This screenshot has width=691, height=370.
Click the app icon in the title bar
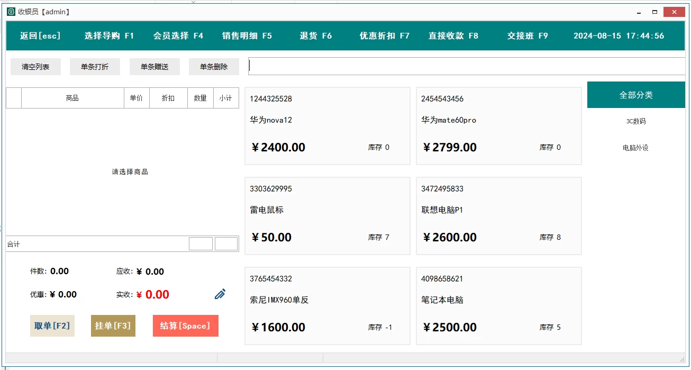coord(11,12)
